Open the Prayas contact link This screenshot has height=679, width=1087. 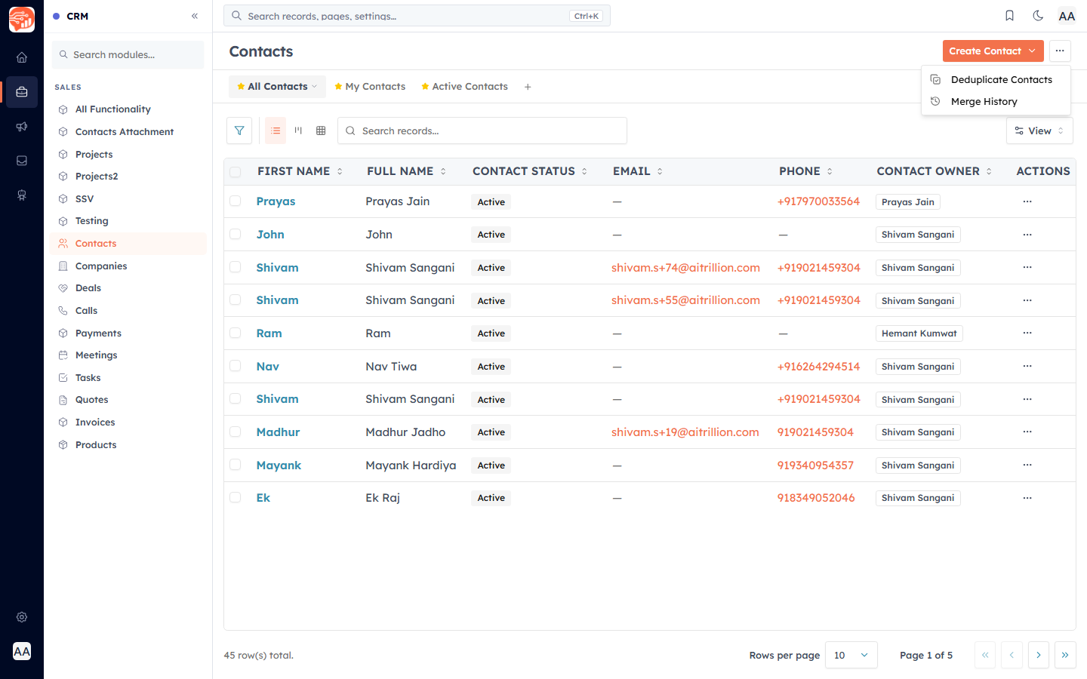click(x=276, y=201)
